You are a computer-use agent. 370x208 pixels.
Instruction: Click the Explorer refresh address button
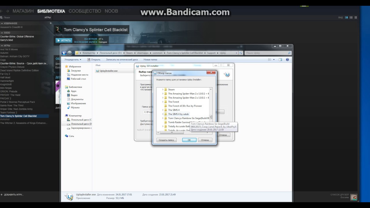pyautogui.click(x=241, y=53)
